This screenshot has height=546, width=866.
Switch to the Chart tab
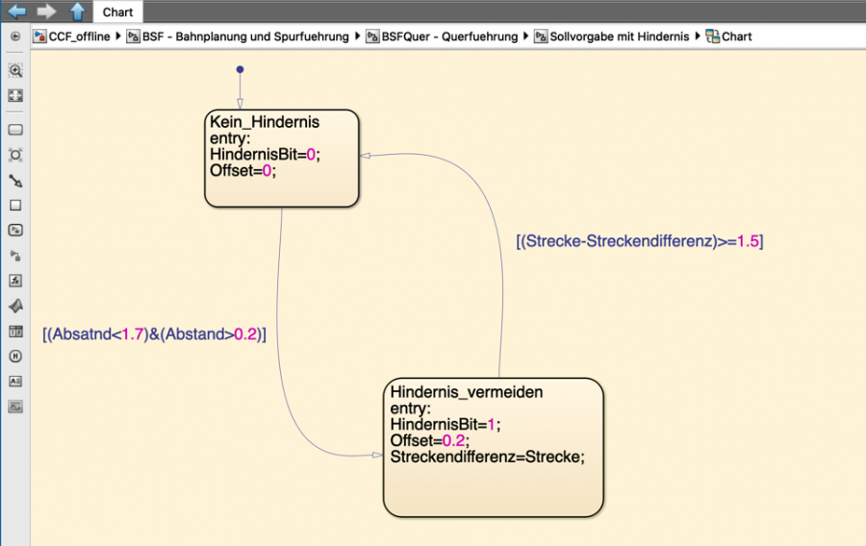coord(117,12)
